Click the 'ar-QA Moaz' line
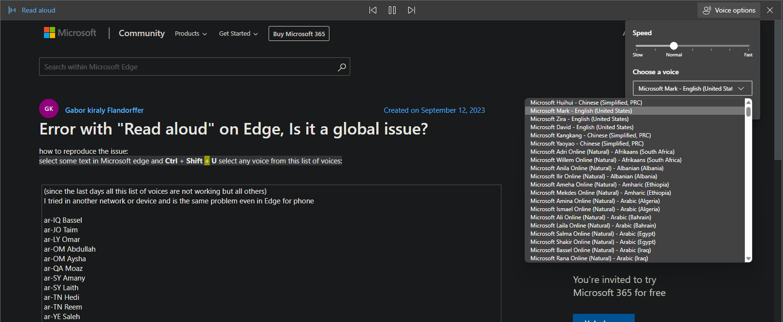783x322 pixels. pyautogui.click(x=63, y=268)
